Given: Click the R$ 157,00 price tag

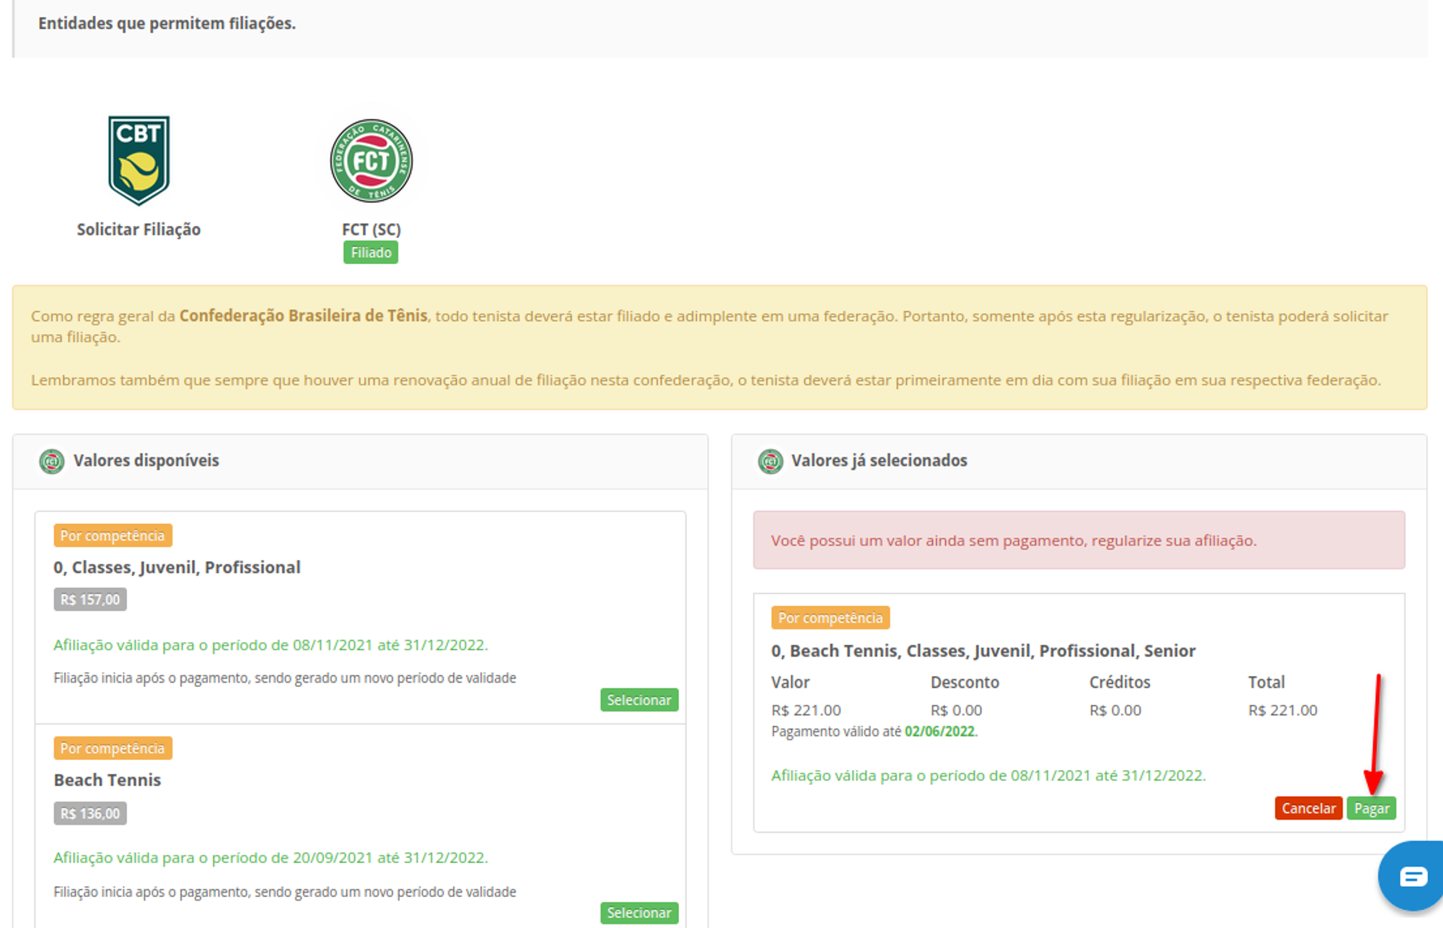Looking at the screenshot, I should (90, 600).
